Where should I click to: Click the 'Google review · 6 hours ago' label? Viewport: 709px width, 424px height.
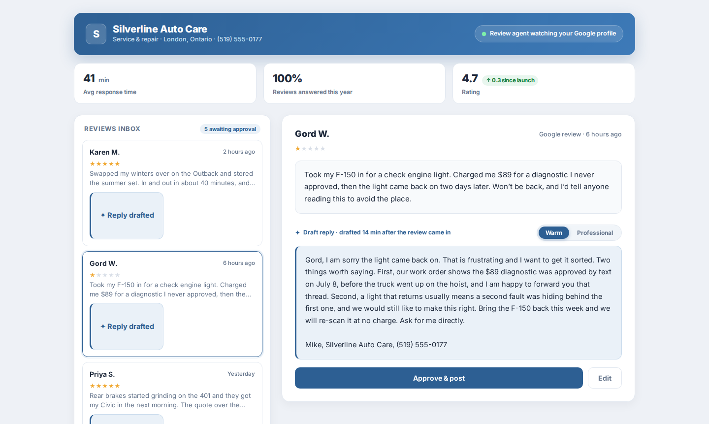tap(580, 134)
